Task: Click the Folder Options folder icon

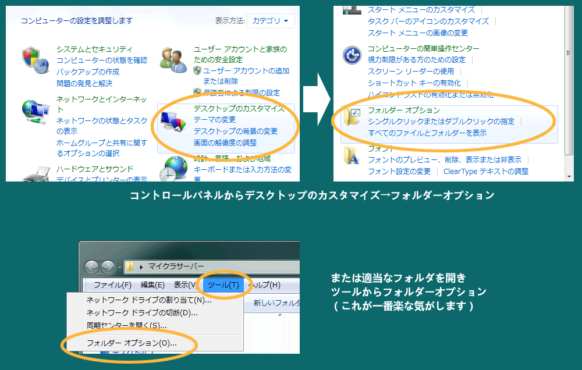Action: tap(352, 117)
